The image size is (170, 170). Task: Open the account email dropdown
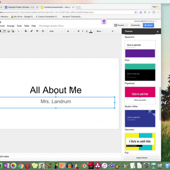pos(156,21)
